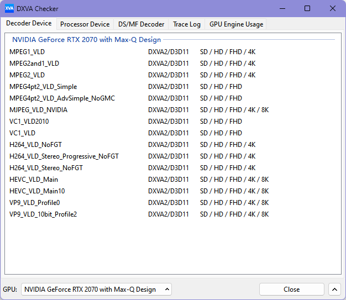Expand the up-arrow menu beside Close

334,290
